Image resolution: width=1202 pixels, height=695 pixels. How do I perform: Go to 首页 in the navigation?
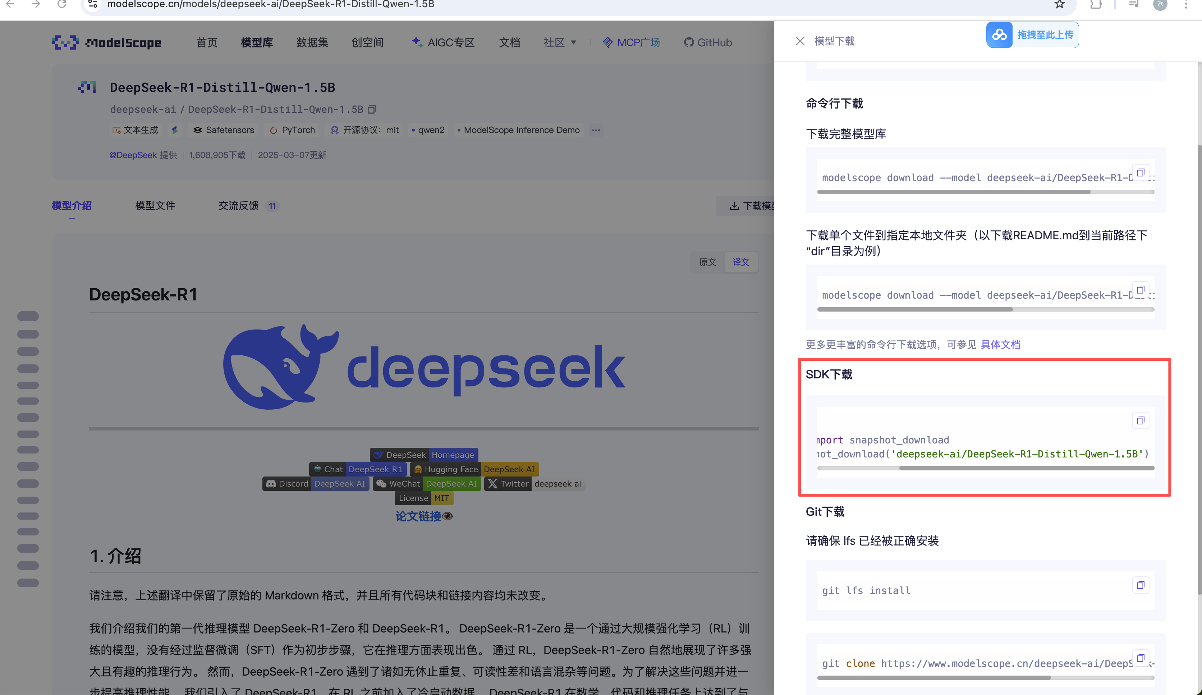click(207, 42)
